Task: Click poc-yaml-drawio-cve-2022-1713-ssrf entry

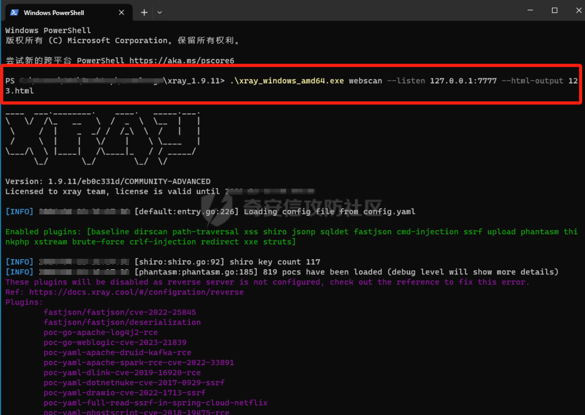Action: (x=125, y=393)
